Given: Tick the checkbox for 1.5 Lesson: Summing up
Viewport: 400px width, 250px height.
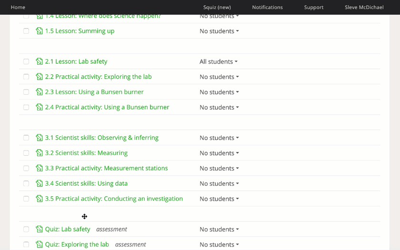Looking at the screenshot, I should (x=26, y=31).
